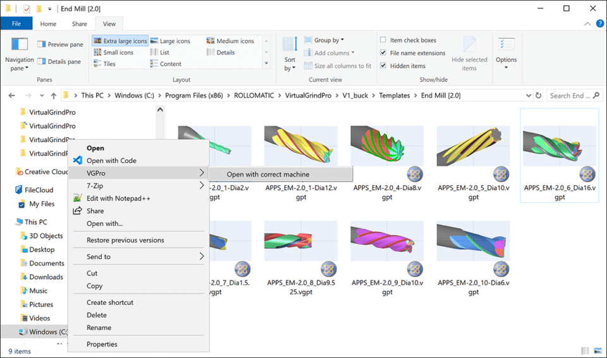
Task: Go up one folder level
Action: click(53, 96)
